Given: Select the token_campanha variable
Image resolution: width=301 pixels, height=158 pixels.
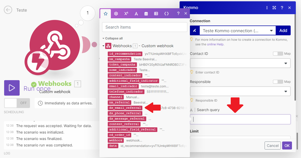Looking at the screenshot, I should 122,64.
